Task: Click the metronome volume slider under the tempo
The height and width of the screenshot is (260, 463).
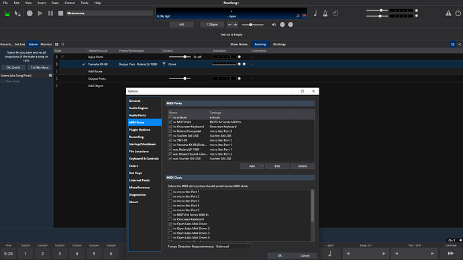Action: 253,25
